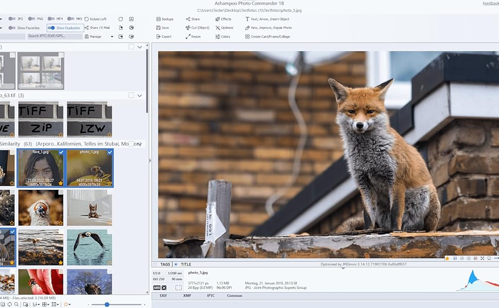Screen dimensions: 499x308
Task: Collapse the Similarity (63) group
Action: pos(139,144)
